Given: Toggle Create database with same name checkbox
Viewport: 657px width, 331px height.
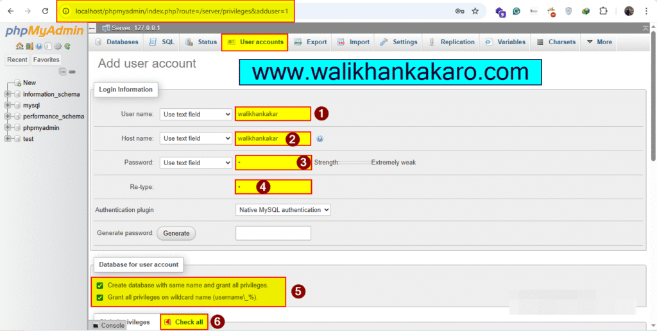Looking at the screenshot, I should [99, 286].
